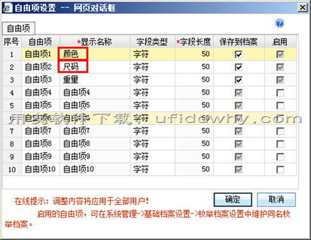Click the 颜色 display name cell
Screen dimensions: 311x240
point(95,54)
